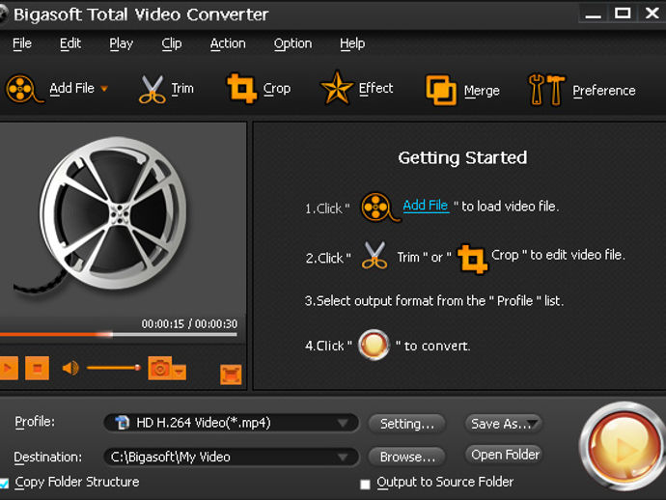Click the Add File film reel toolbar icon
Image resolution: width=666 pixels, height=500 pixels.
pyautogui.click(x=23, y=89)
